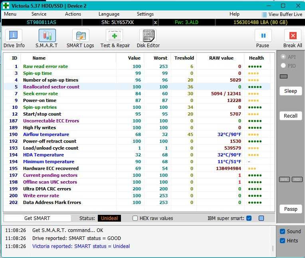The width and height of the screenshot is (305, 258).
Task: Select the Load/unload cycle count row
Action: pos(137,148)
